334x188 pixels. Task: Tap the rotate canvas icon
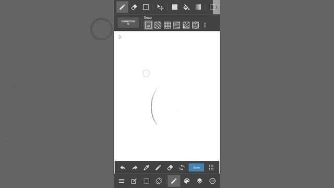point(159,181)
